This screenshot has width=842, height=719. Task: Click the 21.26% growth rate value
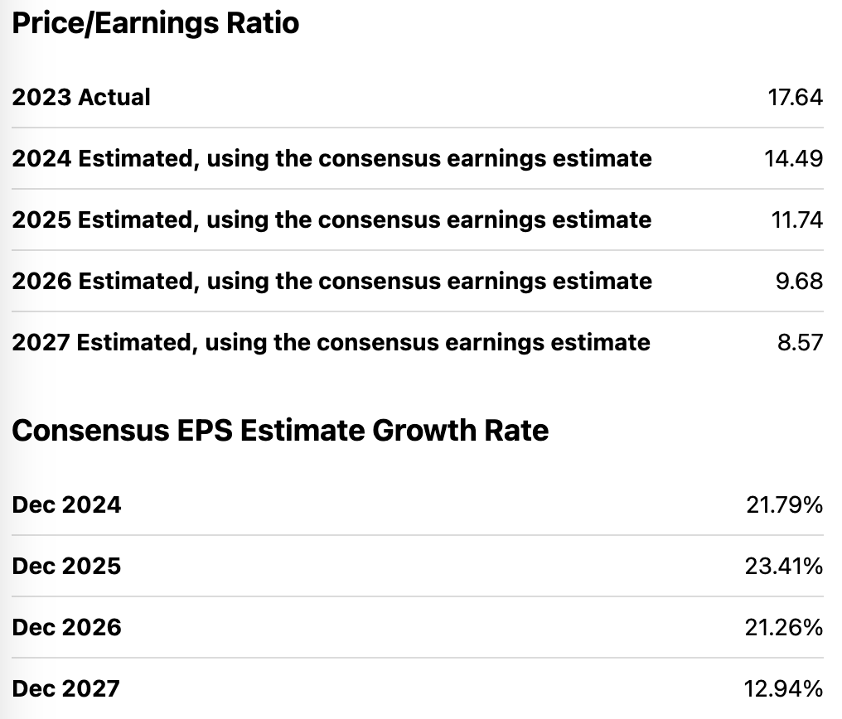coord(784,627)
